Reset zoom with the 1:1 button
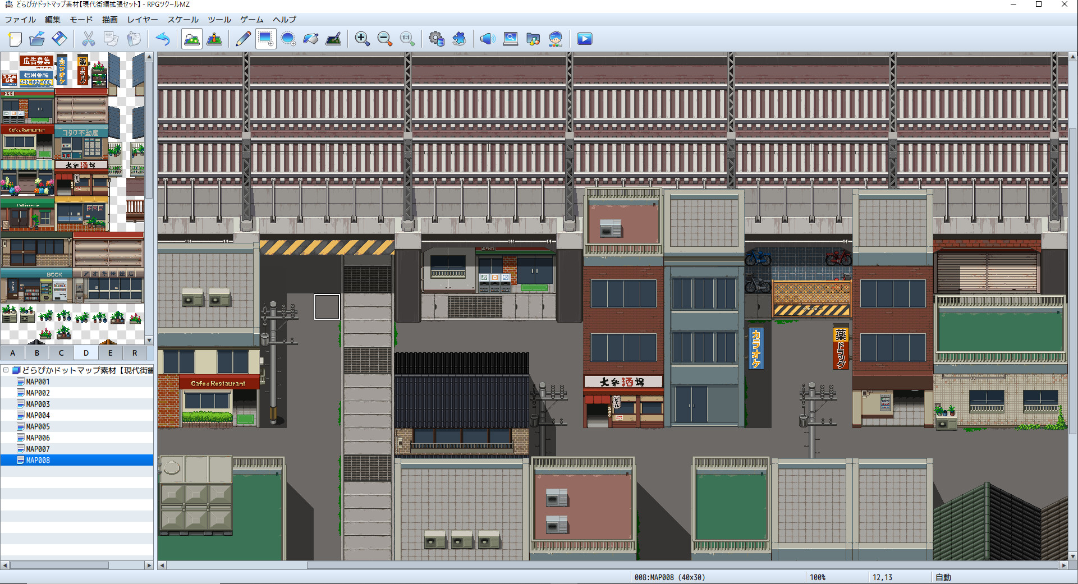 pos(407,39)
